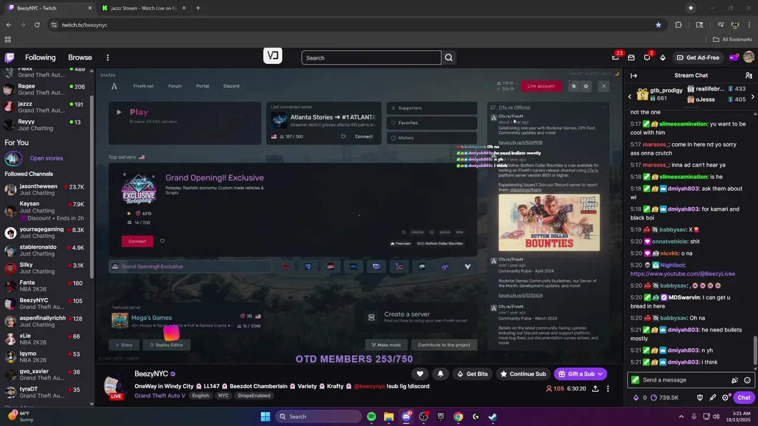Screen dimensions: 758x426
Task: Click the DropsEnabled stream tag
Action: point(254,396)
